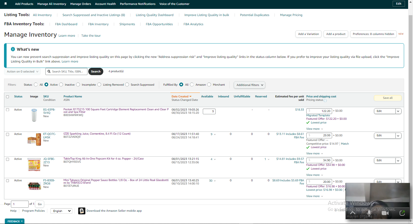Edit the price field showing 29.99
Screen dimensions: 413x224
[x=319, y=135]
